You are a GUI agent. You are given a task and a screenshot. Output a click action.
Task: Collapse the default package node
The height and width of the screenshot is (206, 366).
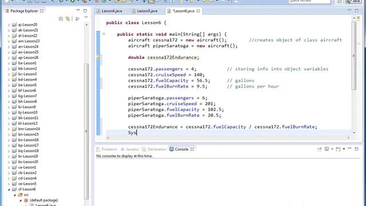click(x=21, y=200)
